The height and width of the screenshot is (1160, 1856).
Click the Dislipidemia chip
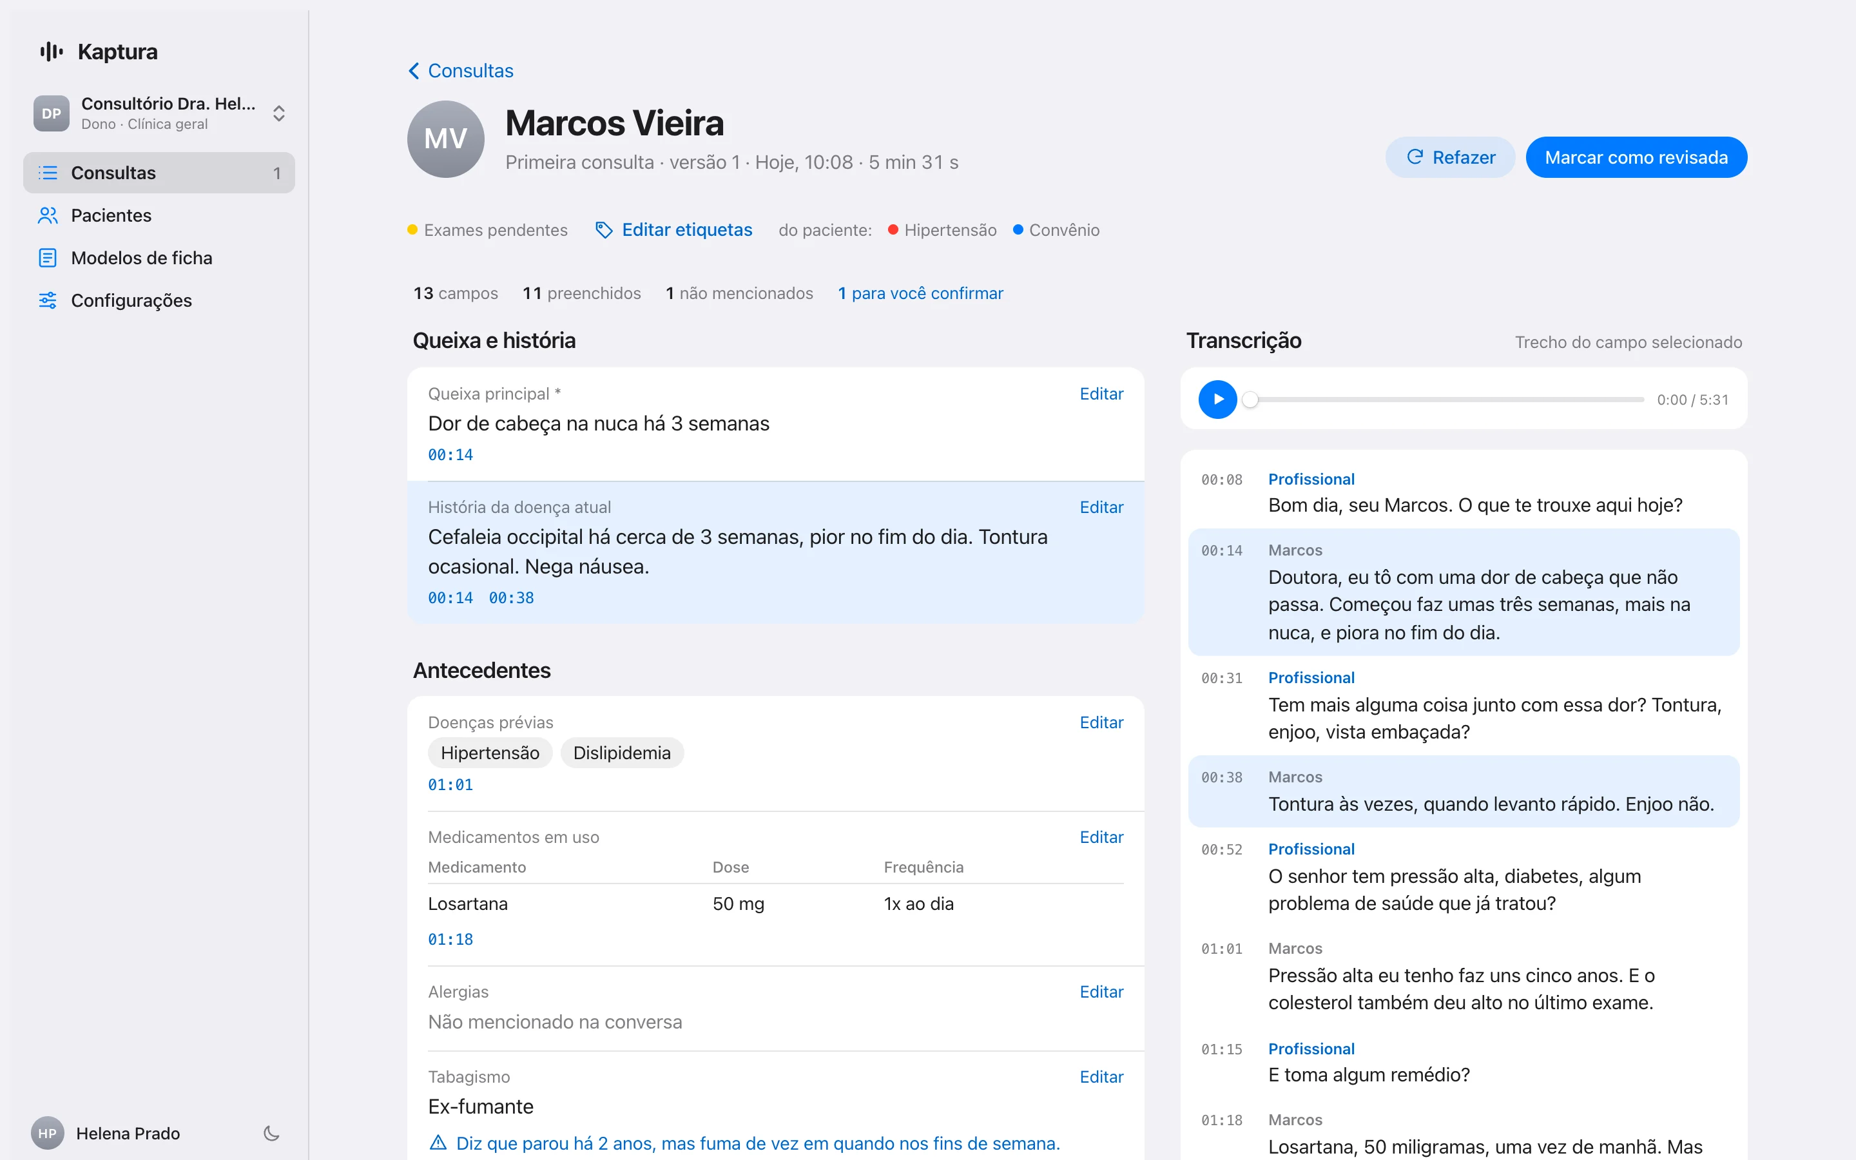[x=622, y=753]
